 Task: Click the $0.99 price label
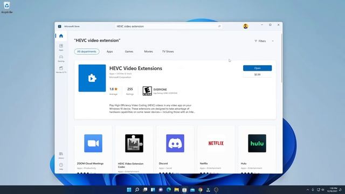click(257, 74)
